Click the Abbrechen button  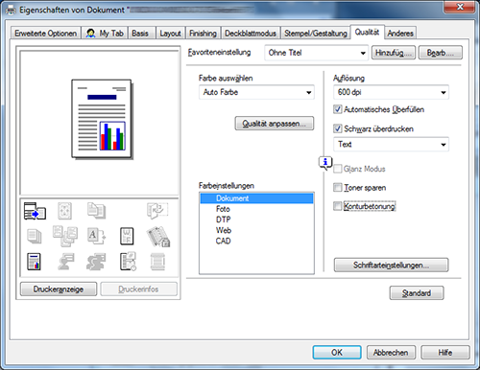point(391,353)
